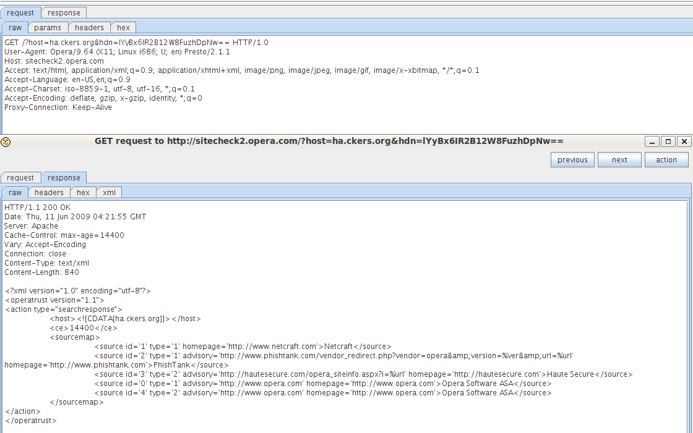This screenshot has height=433, width=693.
Task: Open headers tab in upper request pane
Action: coord(89,27)
